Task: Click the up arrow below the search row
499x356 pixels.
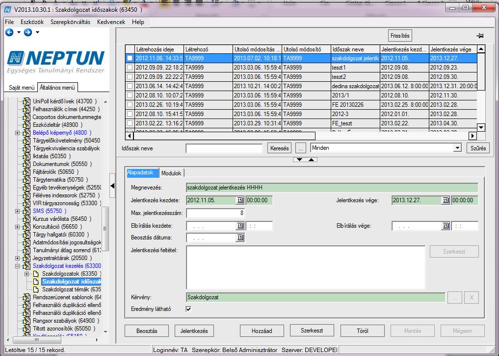Action: [311, 160]
